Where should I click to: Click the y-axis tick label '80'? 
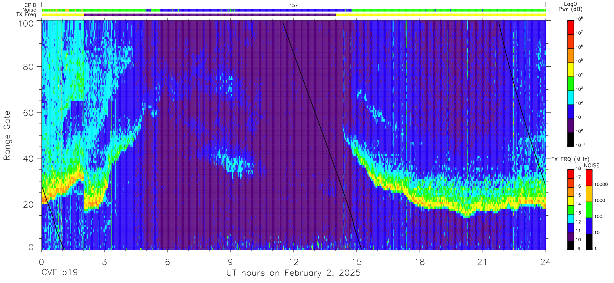[x=29, y=66]
